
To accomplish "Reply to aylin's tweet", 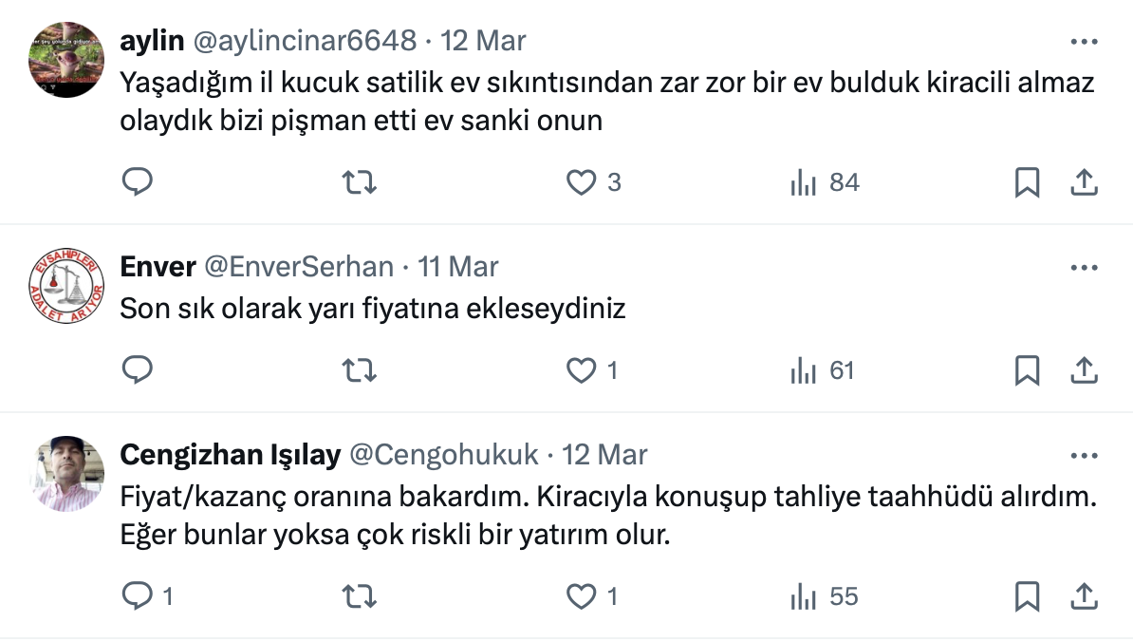I will point(138,181).
